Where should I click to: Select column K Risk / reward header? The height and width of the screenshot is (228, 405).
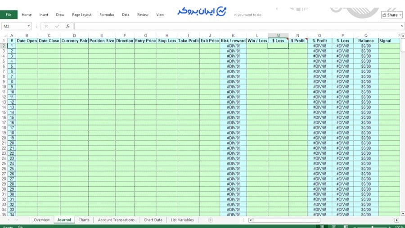click(233, 36)
